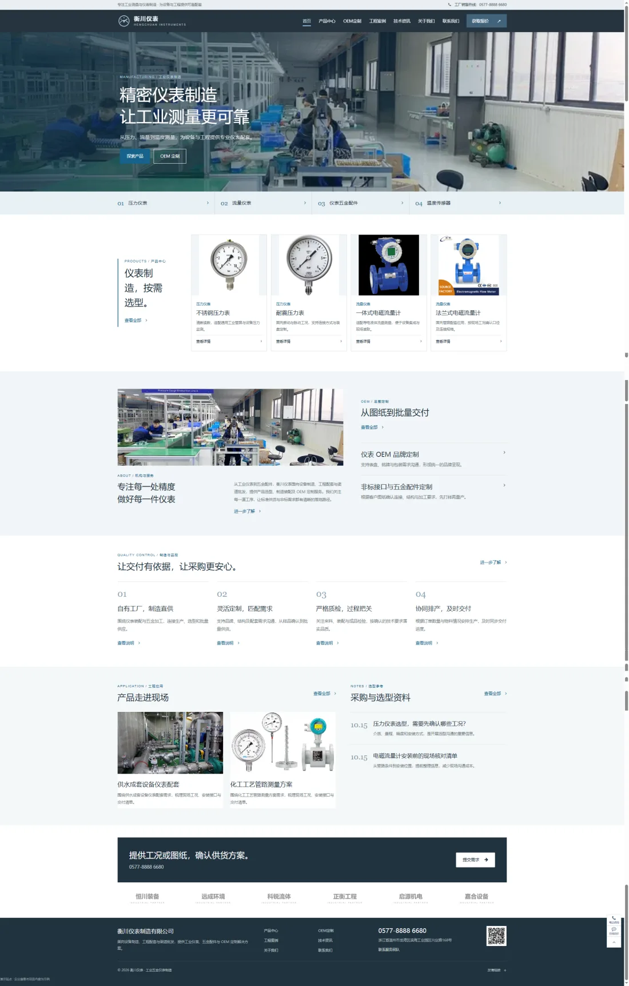Image resolution: width=629 pixels, height=986 pixels.
Task: Open factory production line photo
Action: (x=230, y=427)
